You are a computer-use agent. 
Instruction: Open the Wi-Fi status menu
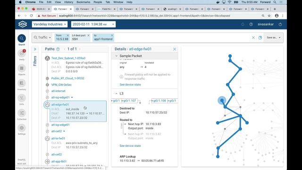click(x=230, y=2)
